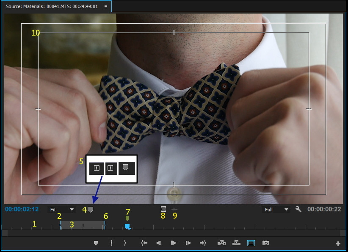Open the Button Editor plus icon
Image resolution: width=348 pixels, height=252 pixels.
[338, 244]
